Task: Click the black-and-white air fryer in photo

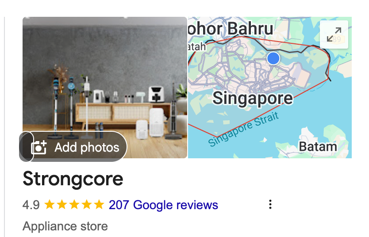Action: click(156, 94)
